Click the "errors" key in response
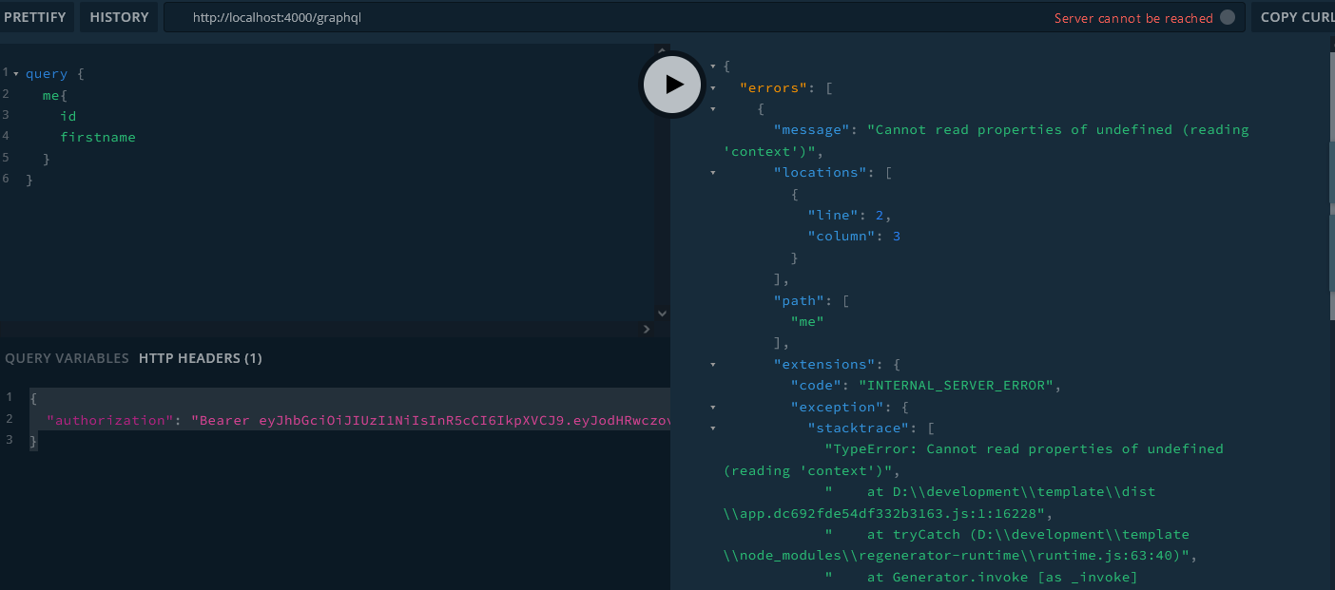The height and width of the screenshot is (590, 1335). pyautogui.click(x=773, y=87)
